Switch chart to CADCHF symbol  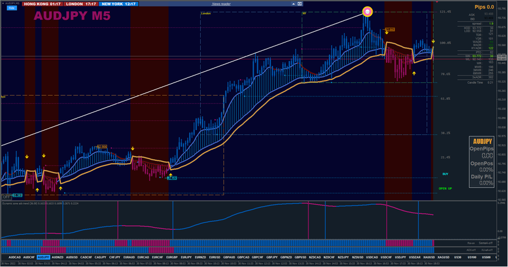[86, 257]
